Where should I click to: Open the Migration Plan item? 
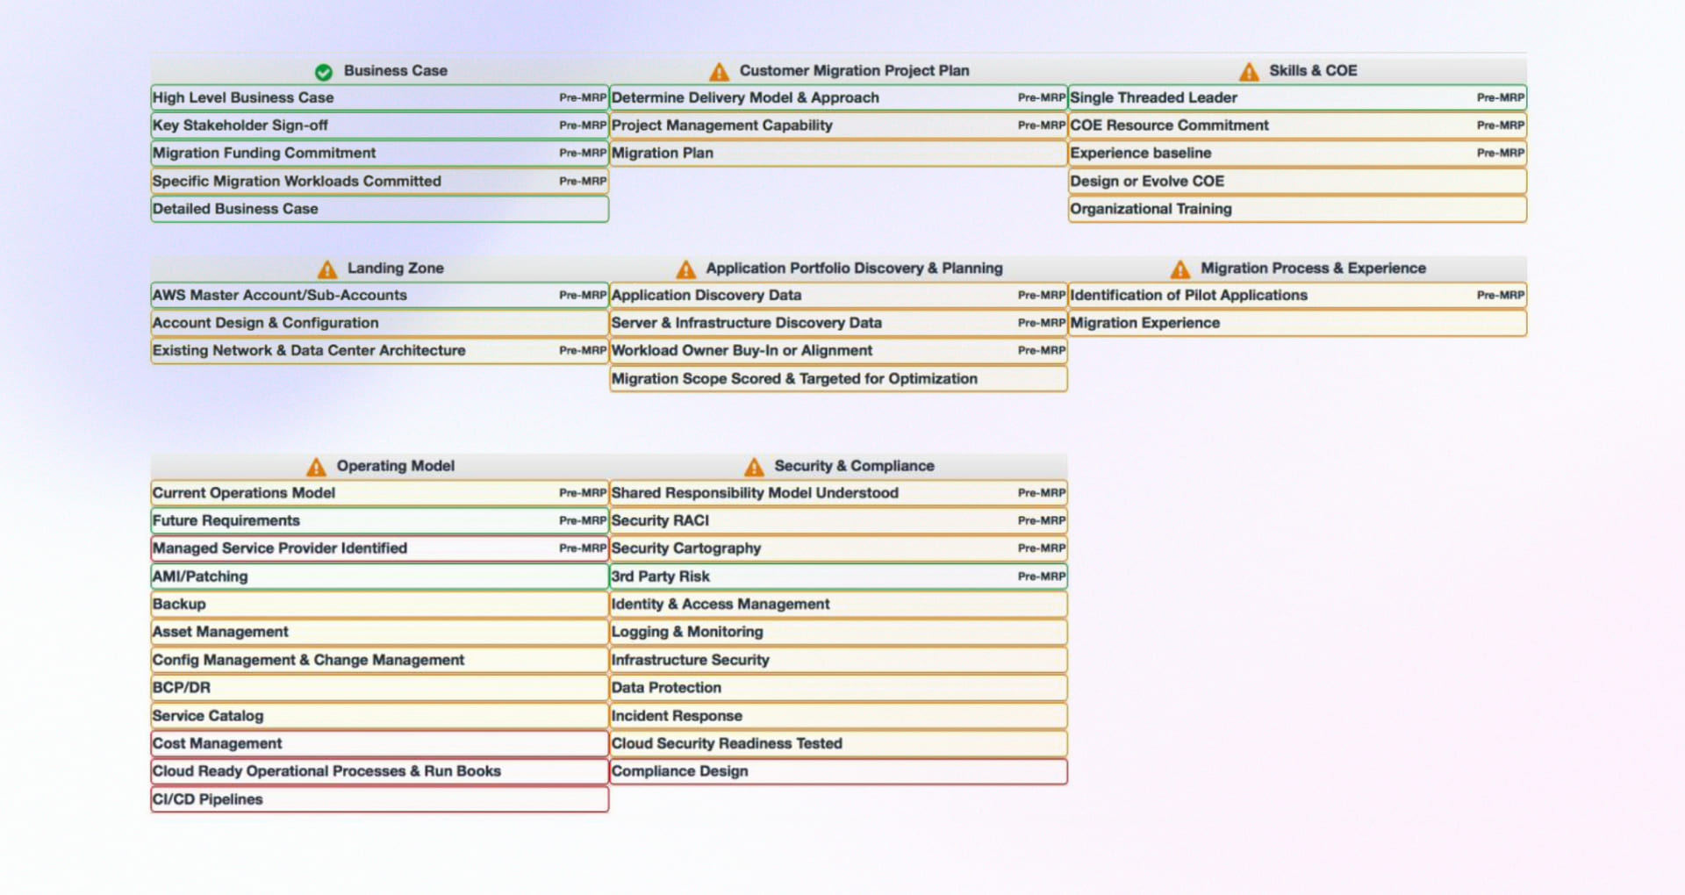click(838, 153)
